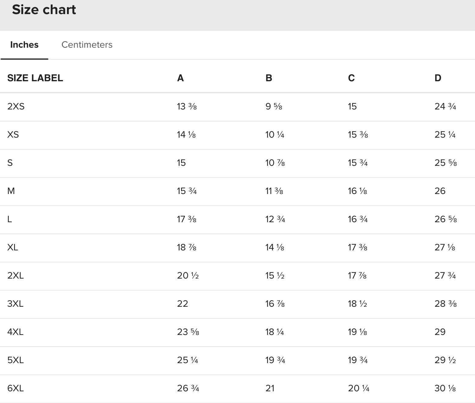475x403 pixels.
Task: Select the 3XL row label
Action: (15, 304)
